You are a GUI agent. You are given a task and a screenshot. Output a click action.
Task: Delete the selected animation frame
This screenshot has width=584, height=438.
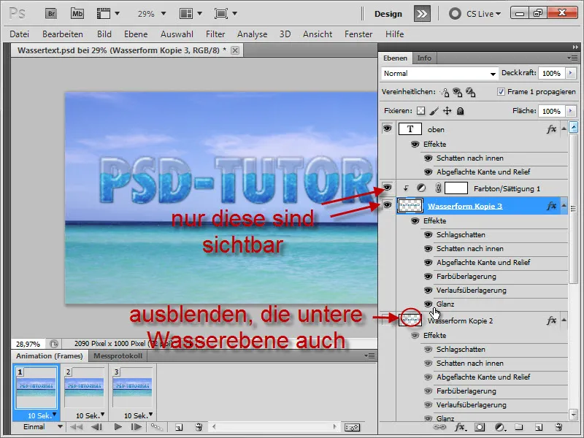pyautogui.click(x=199, y=427)
